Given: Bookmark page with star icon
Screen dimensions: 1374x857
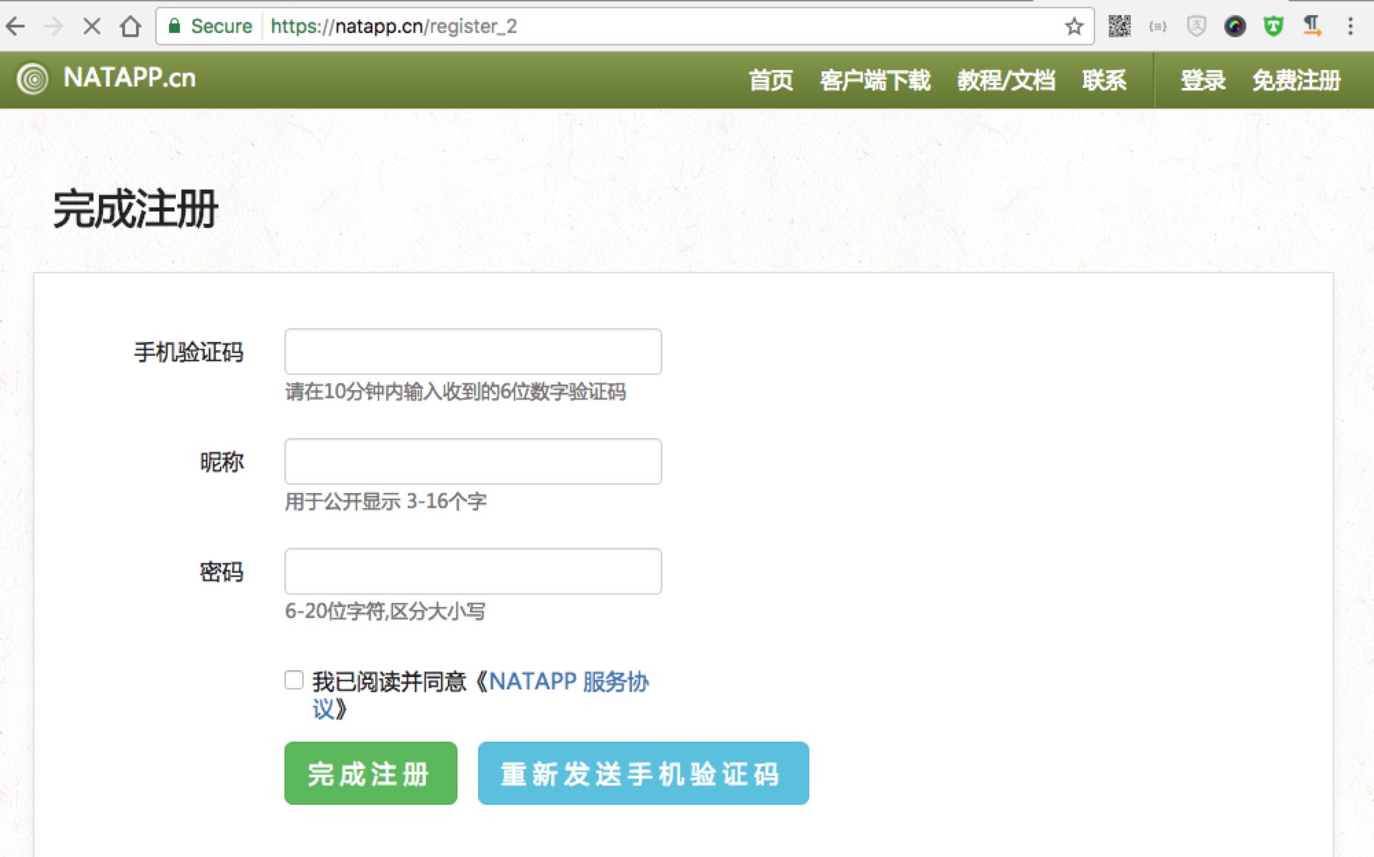Looking at the screenshot, I should pos(1074,27).
